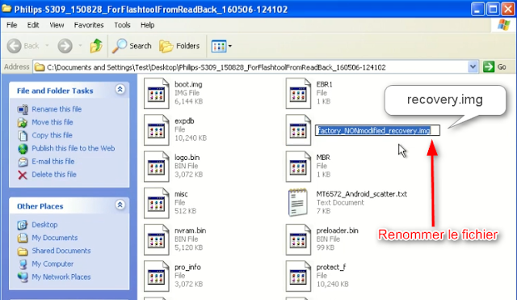
Task: Open the Tools menu
Action: 122,25
